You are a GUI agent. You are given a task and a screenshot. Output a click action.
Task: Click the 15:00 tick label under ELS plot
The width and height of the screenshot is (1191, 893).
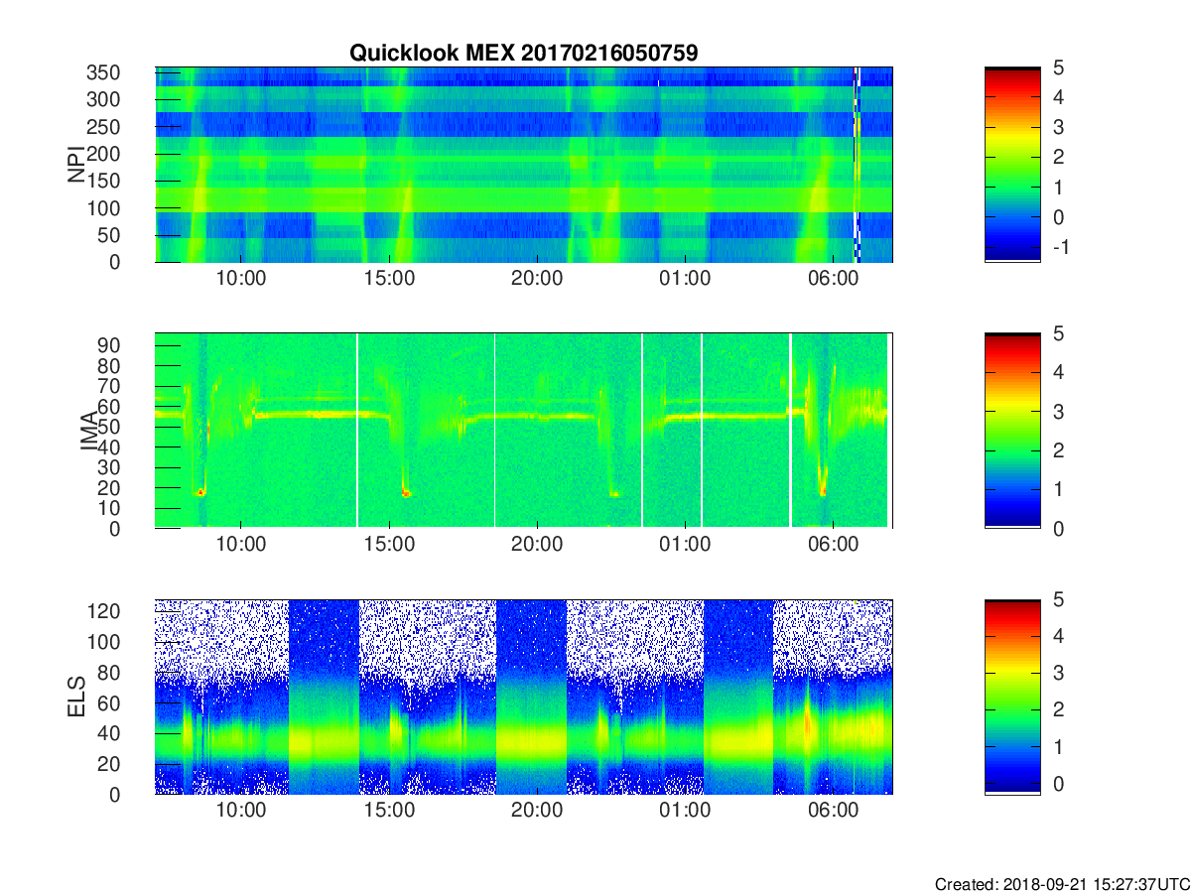coord(389,811)
